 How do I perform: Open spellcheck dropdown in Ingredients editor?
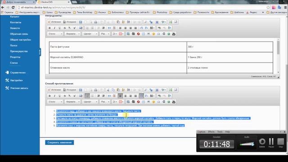(x=163, y=22)
